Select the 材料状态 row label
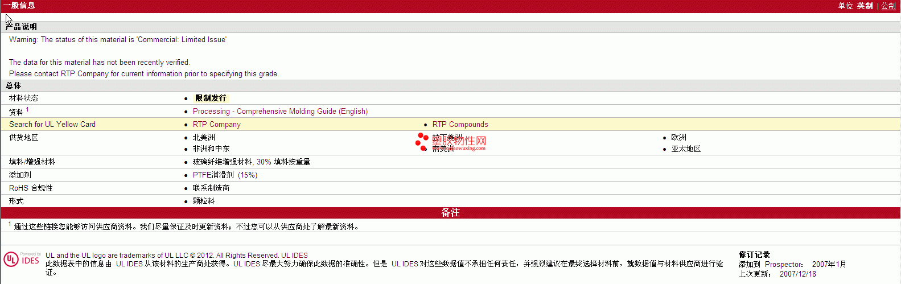 [24, 98]
